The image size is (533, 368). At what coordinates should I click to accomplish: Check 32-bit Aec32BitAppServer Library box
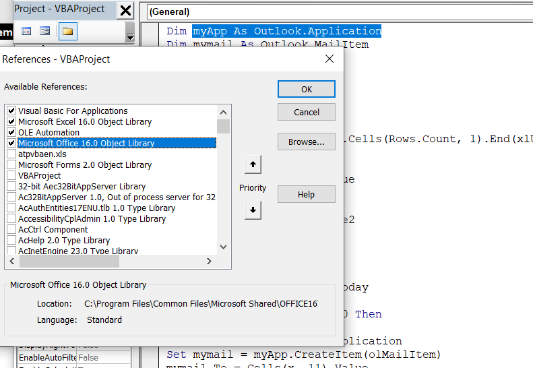(11, 187)
